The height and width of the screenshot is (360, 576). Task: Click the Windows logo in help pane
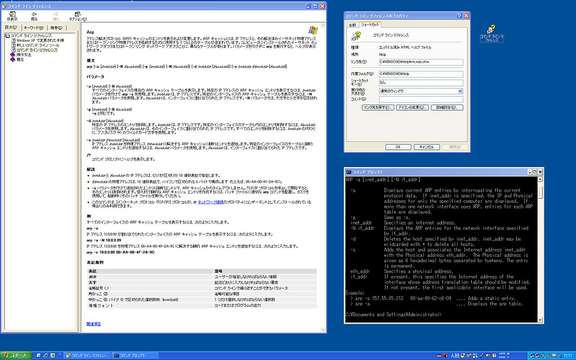[313, 31]
